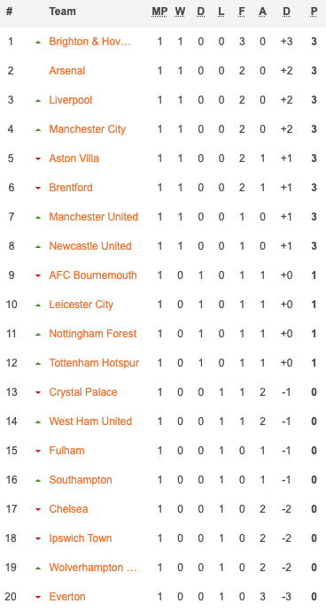Screen dimensions: 326x611
Task: Open the Chelsea team link
Action: (x=68, y=509)
